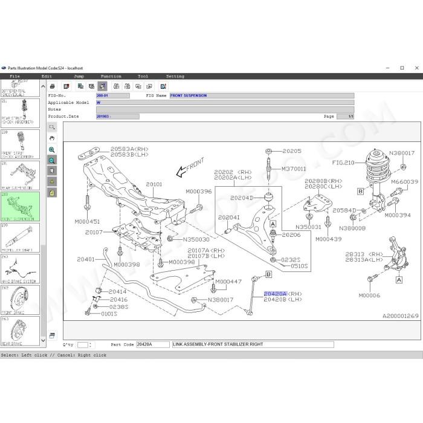
Task: Click the highlighted gray toolbar icon
Action: pos(102,86)
